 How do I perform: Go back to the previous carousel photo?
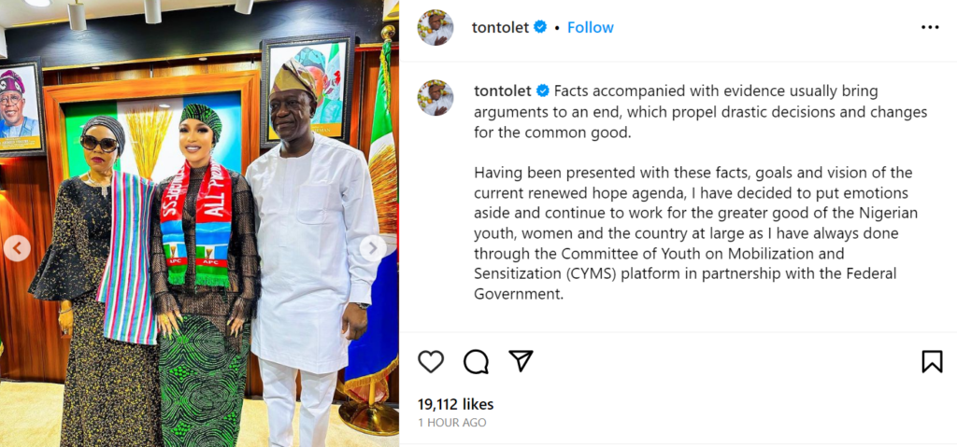click(x=17, y=248)
